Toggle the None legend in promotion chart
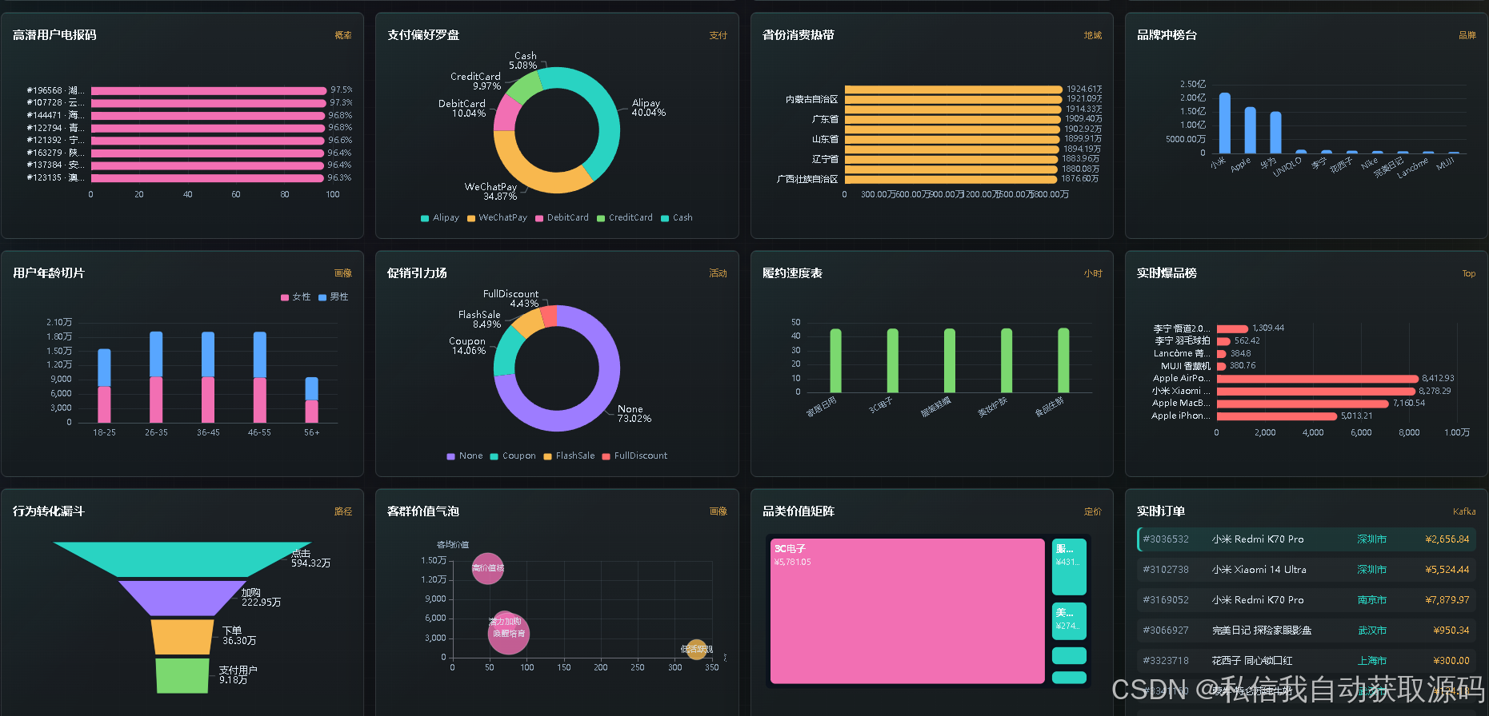This screenshot has height=716, width=1489. [465, 455]
